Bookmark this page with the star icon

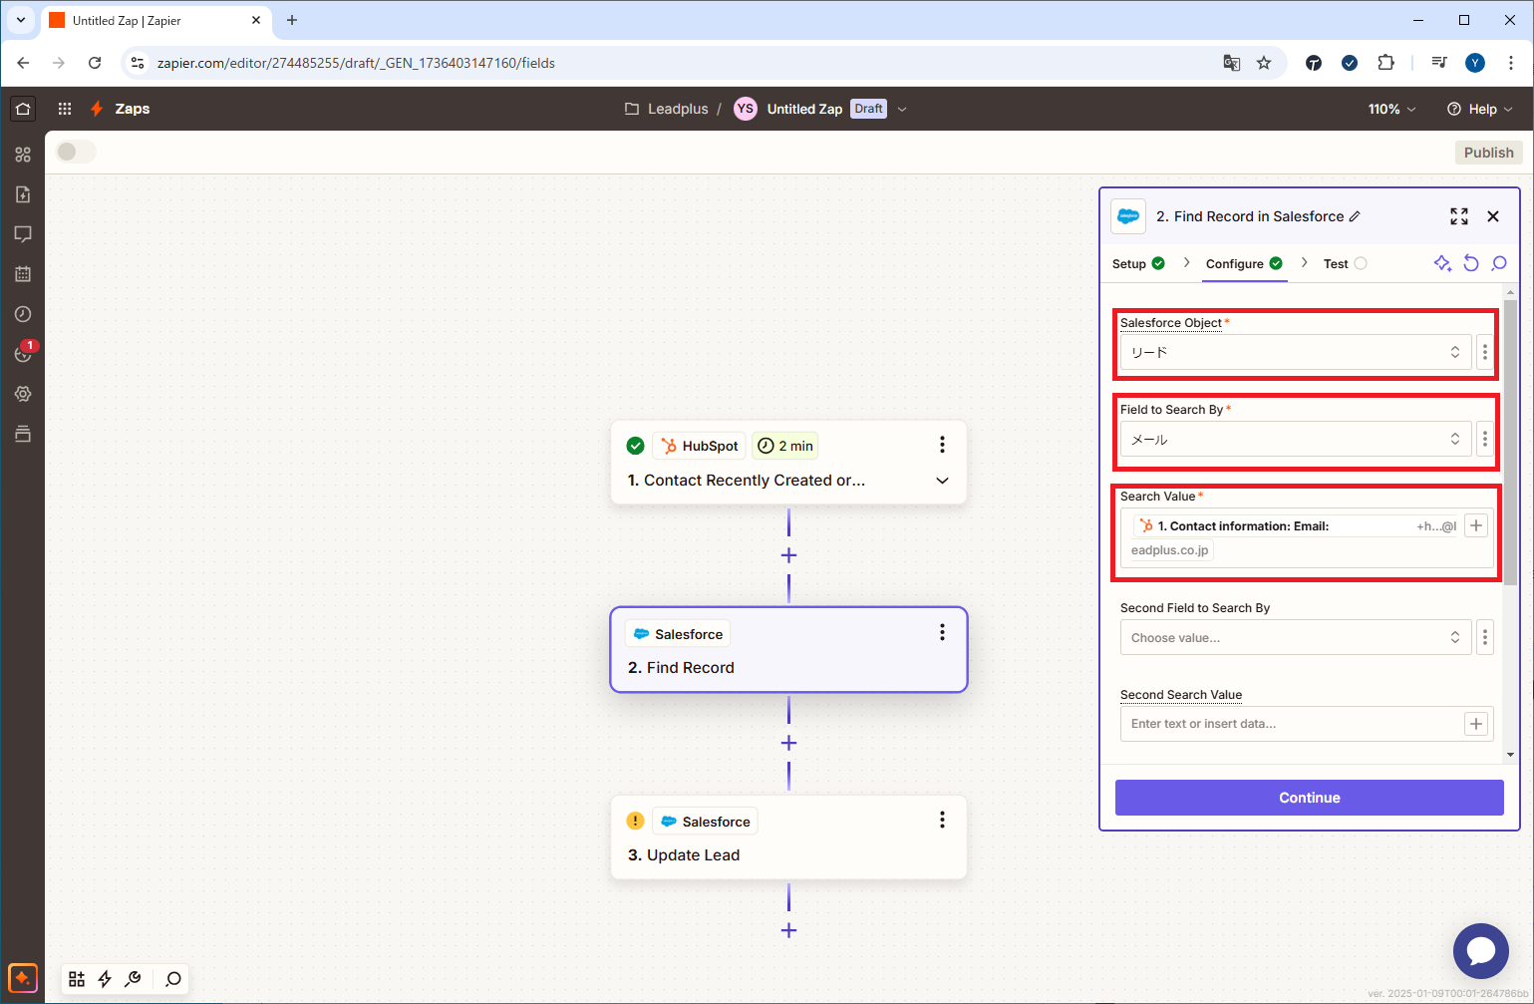[x=1264, y=63]
